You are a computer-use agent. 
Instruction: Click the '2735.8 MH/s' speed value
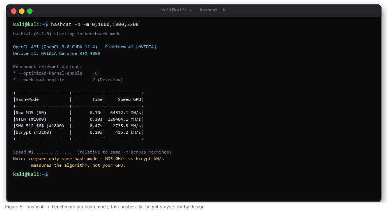127,126
